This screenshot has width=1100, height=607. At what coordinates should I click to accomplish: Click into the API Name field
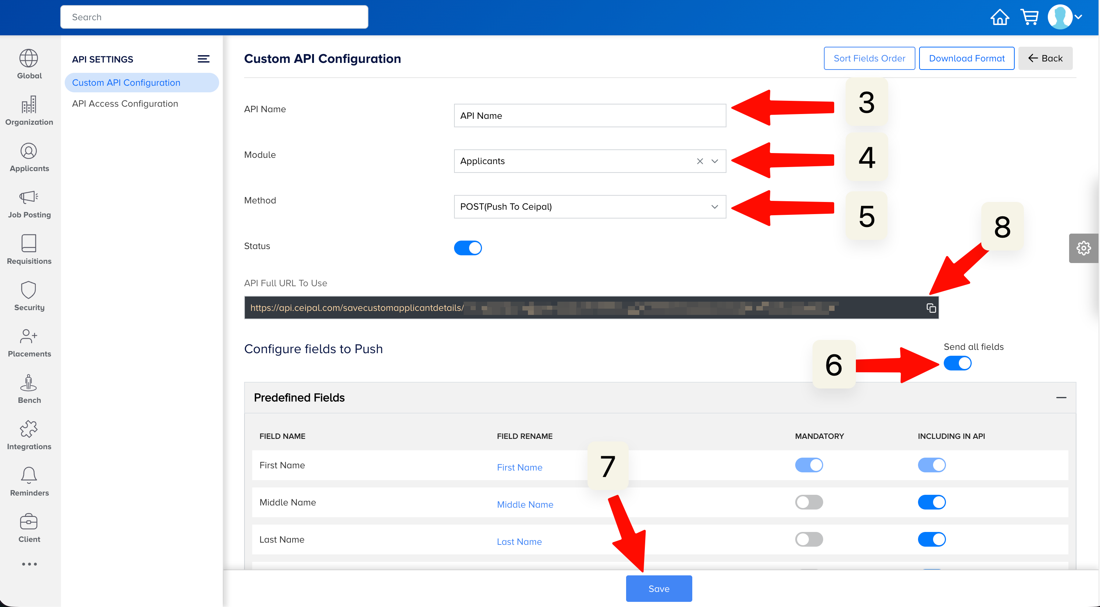589,116
